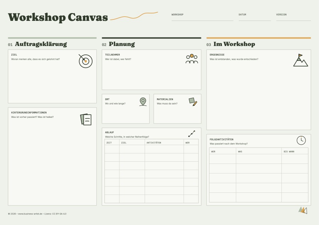Click the MATERIALIEN label
The image size is (319, 225).
(165, 99)
